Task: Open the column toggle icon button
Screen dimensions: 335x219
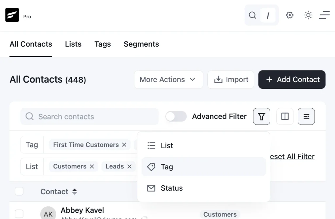Action: coord(285,117)
